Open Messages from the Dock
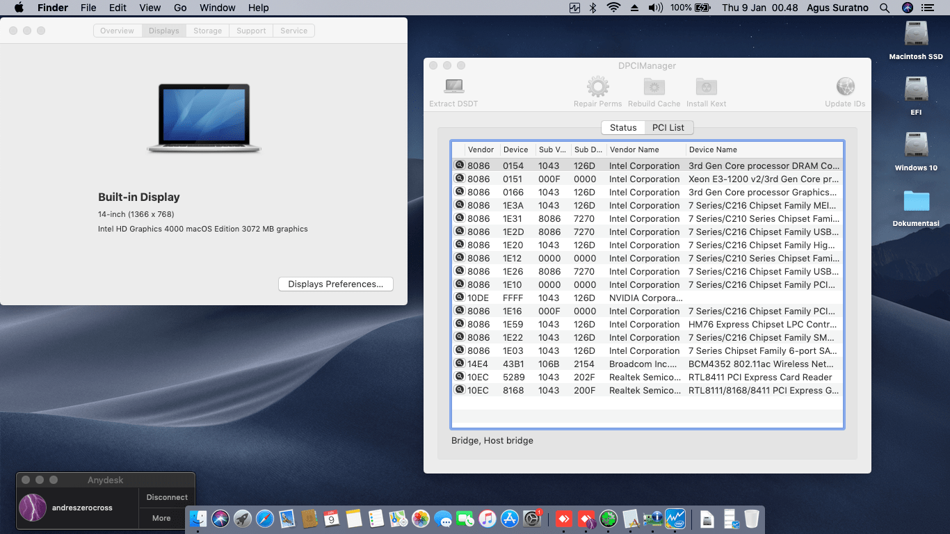 (x=443, y=519)
